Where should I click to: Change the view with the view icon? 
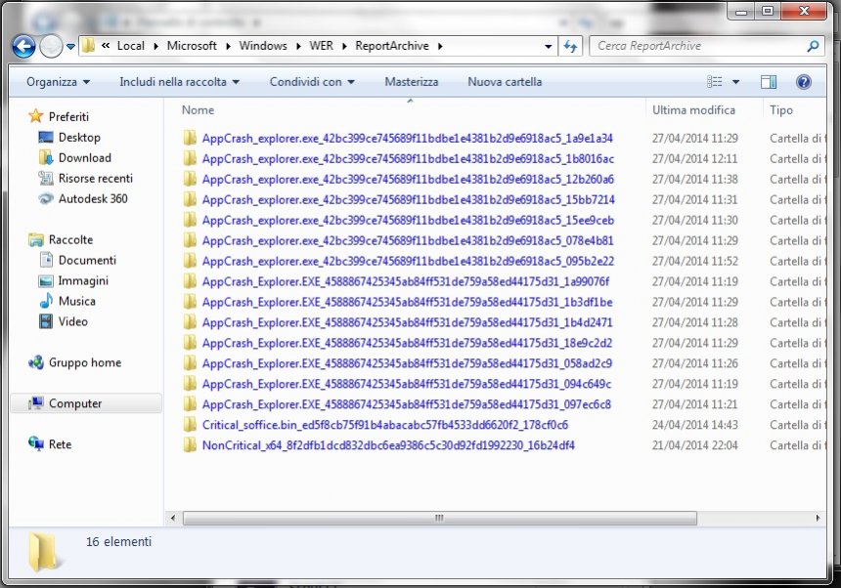tap(715, 82)
